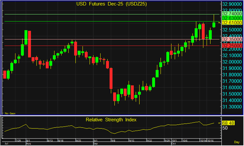Click the latest green candle at far right
The height and width of the screenshot is (146, 244).
coord(214,25)
